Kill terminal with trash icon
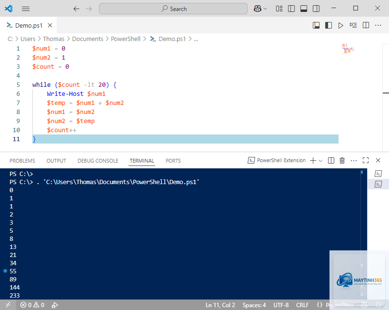Viewport: 389px width, 310px height. pos(342,161)
